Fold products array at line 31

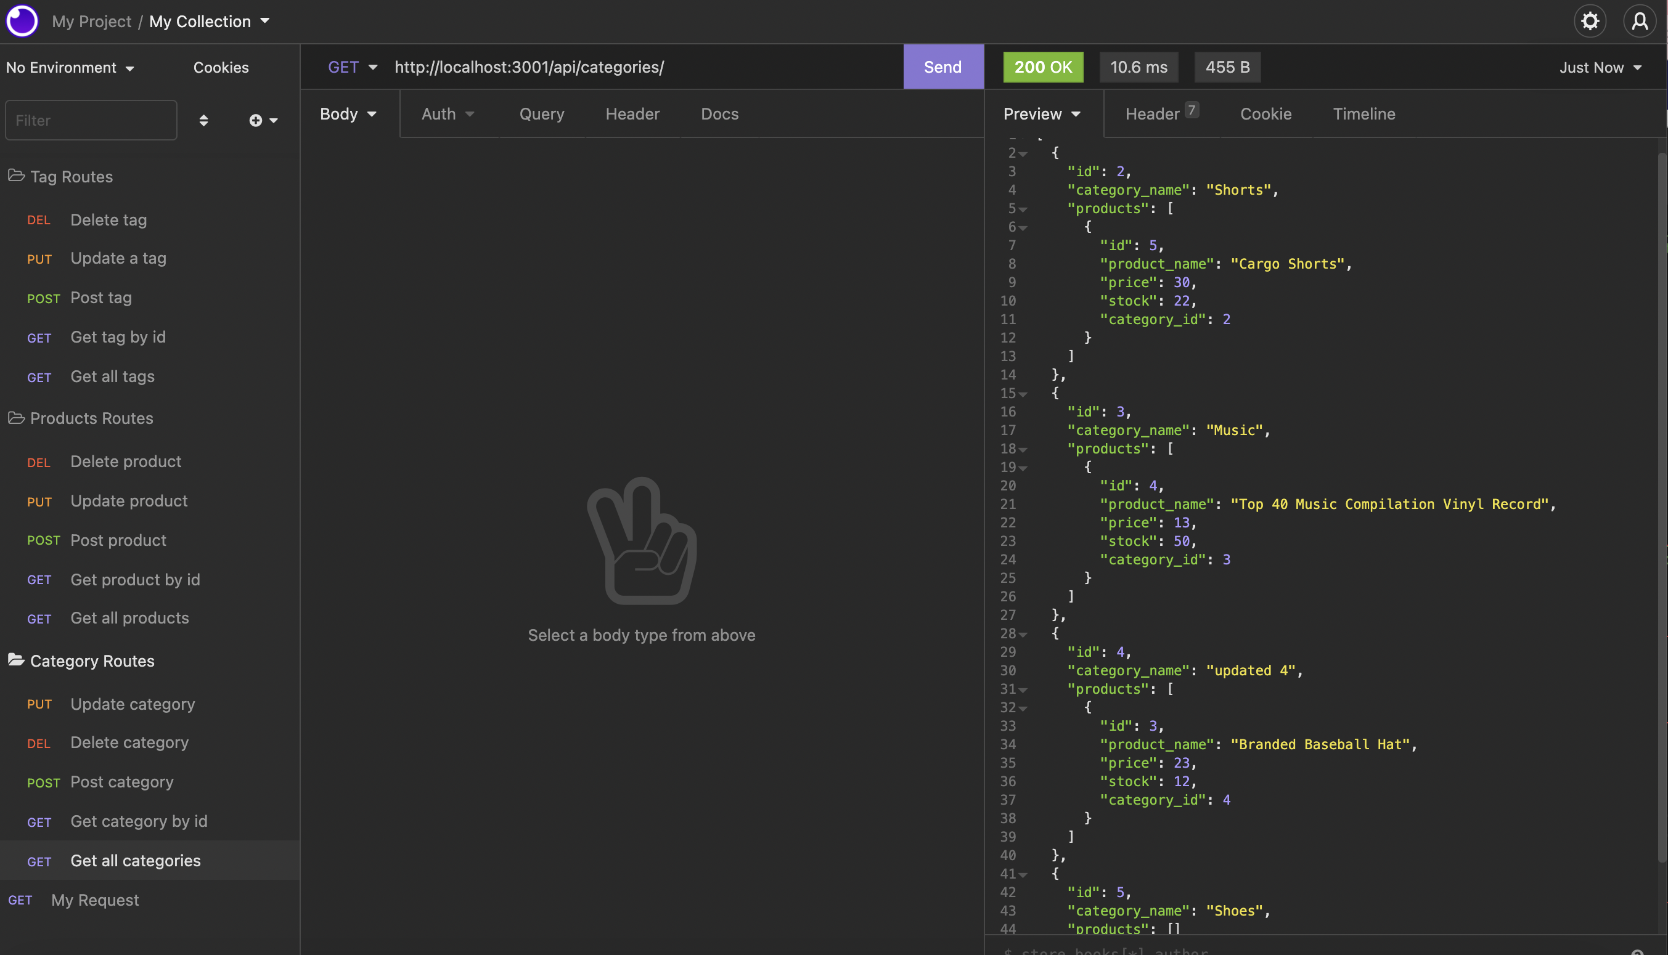point(1023,690)
